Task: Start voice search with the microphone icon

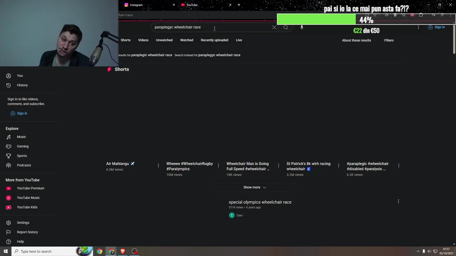Action: (x=302, y=27)
